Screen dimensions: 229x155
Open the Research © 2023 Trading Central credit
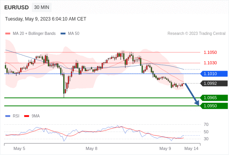point(196,34)
